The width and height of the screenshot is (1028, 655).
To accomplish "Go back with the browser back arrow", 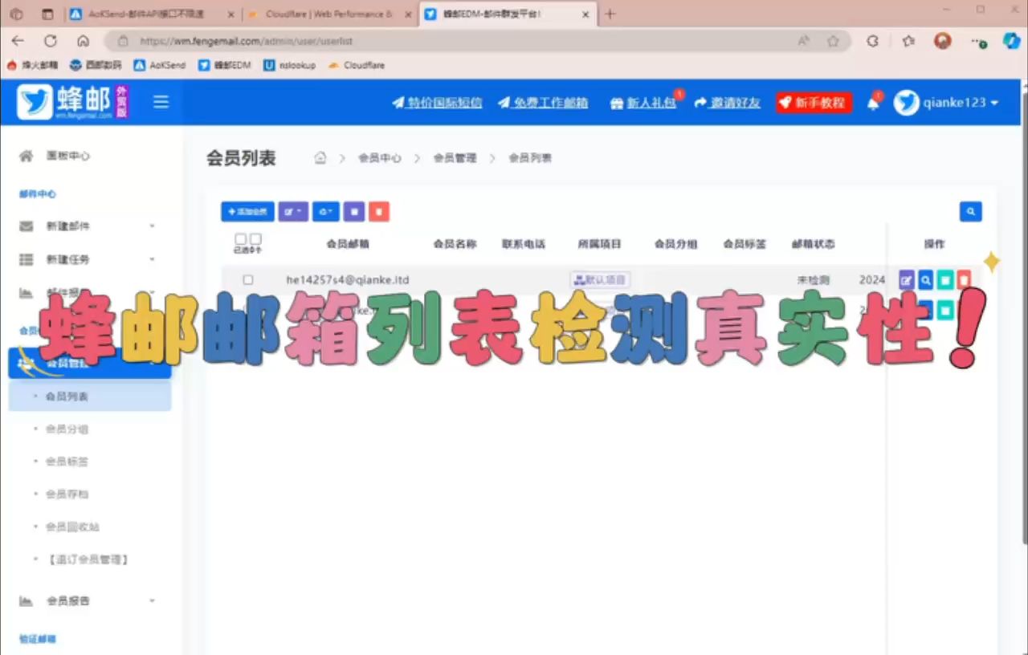I will point(18,41).
